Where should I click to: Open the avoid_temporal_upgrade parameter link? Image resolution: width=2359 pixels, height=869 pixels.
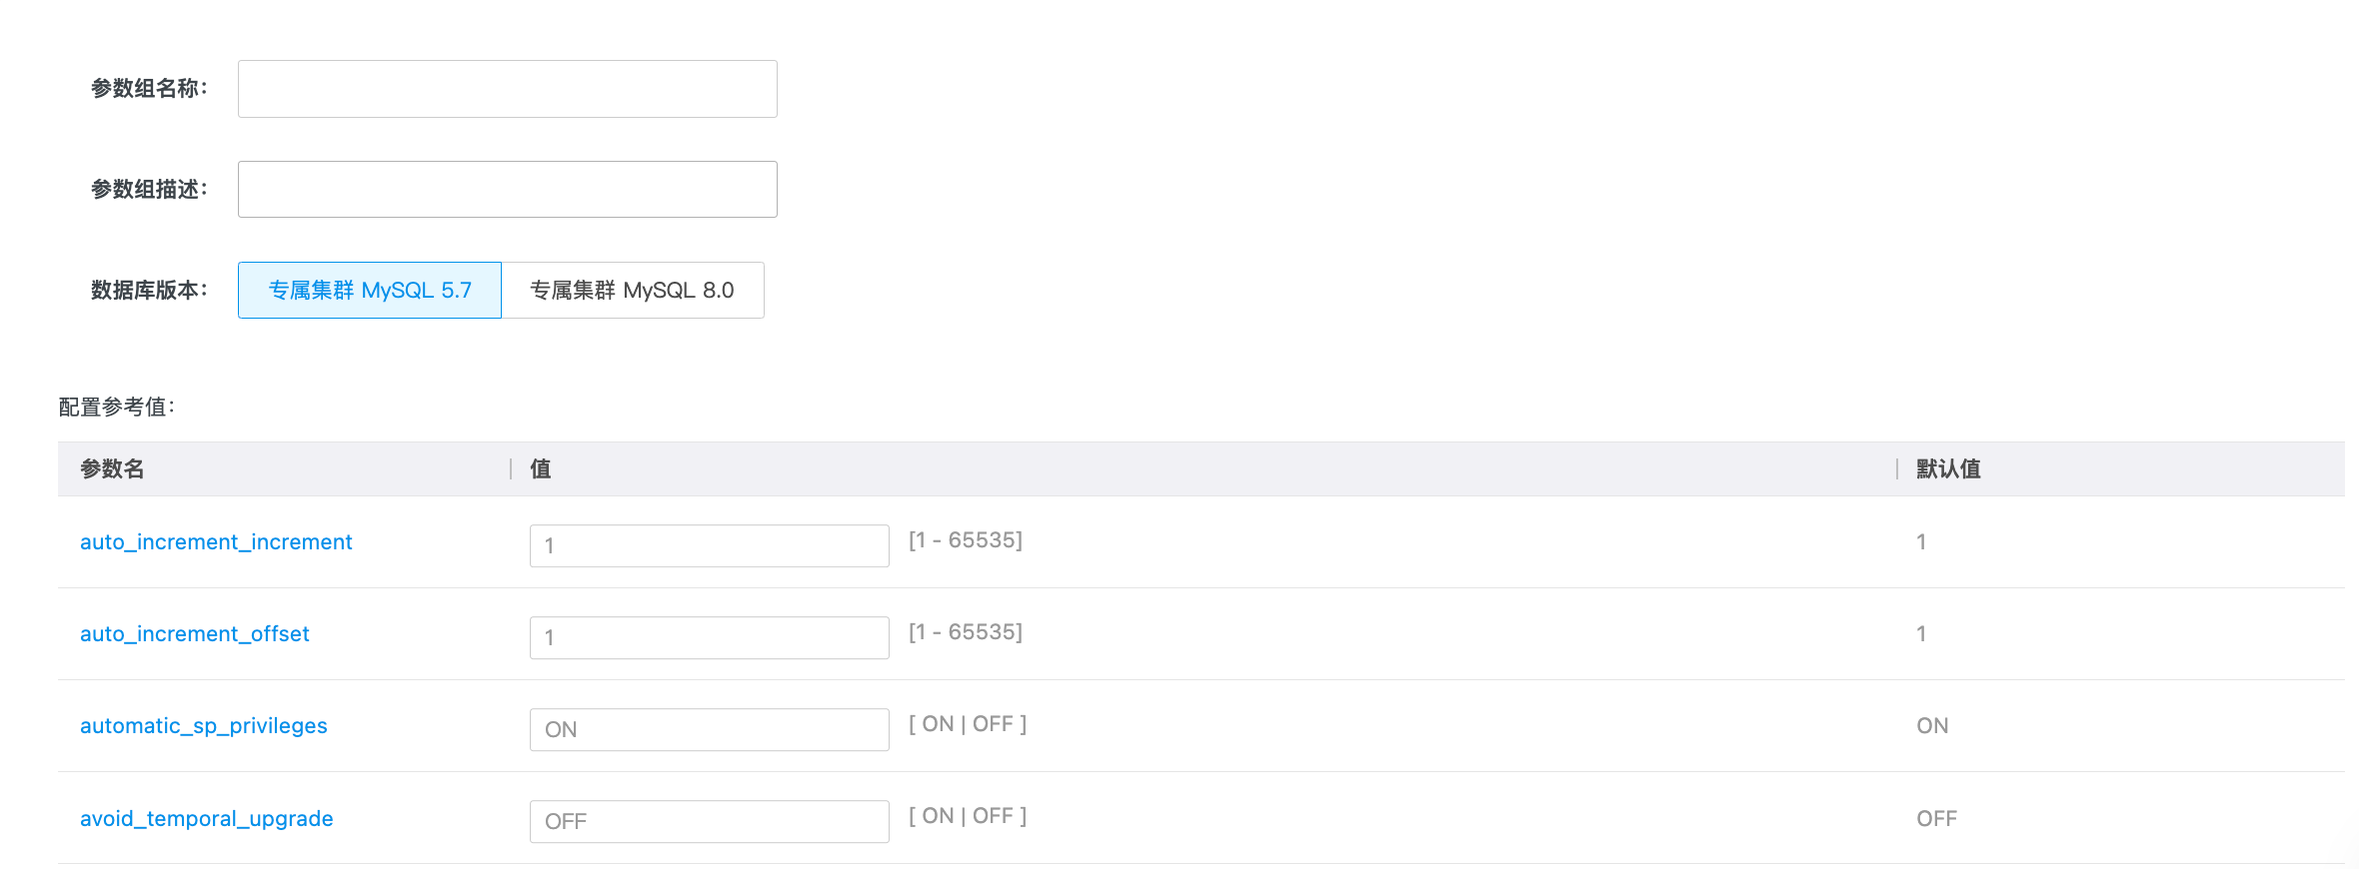coord(207,819)
